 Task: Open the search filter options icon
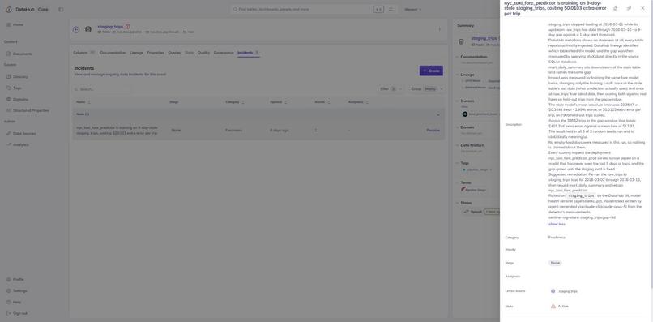click(391, 9)
